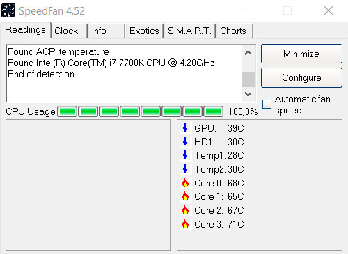The width and height of the screenshot is (348, 254).
Task: Click the CPU Usage first green bar
Action: [68, 111]
